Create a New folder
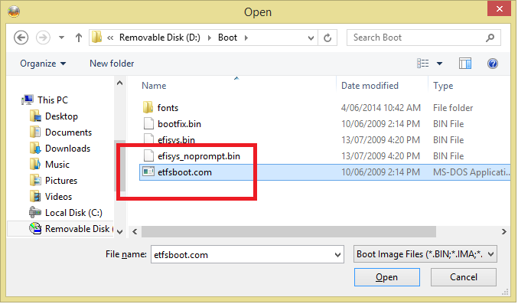The height and width of the screenshot is (304, 518). (112, 64)
